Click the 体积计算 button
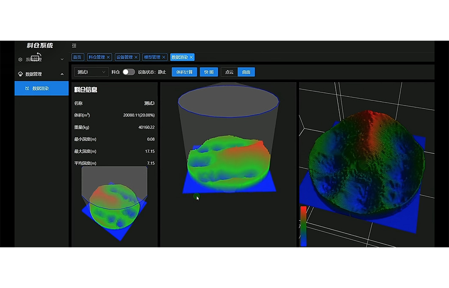This screenshot has width=449, height=288. [x=184, y=72]
